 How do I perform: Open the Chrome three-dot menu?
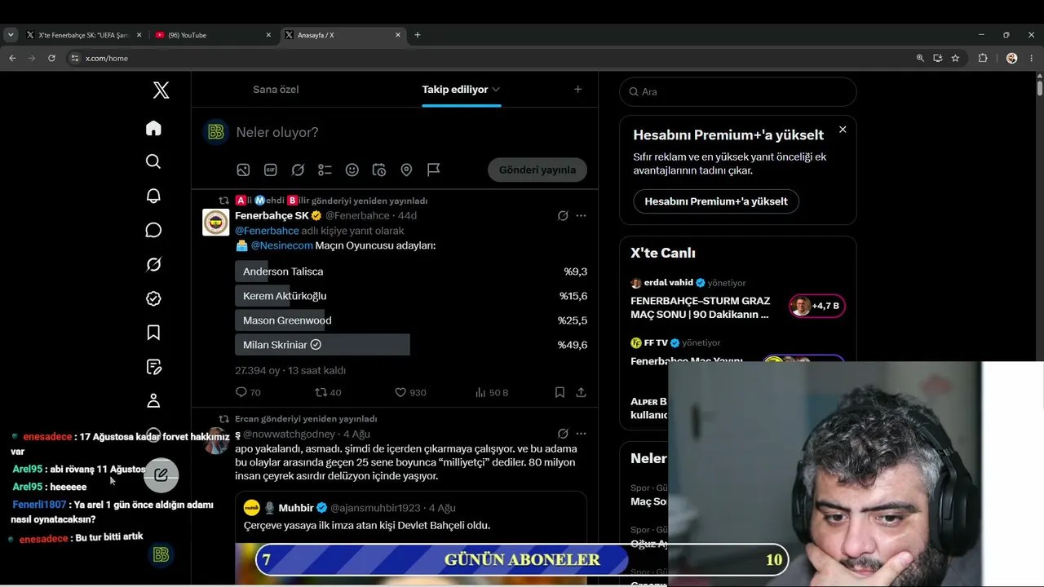[x=1032, y=58]
